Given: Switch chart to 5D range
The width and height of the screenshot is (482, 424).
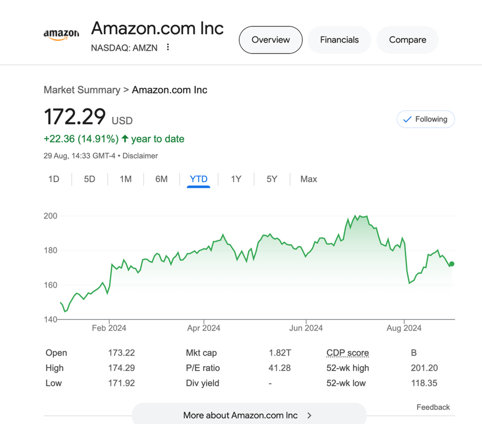Looking at the screenshot, I should (x=89, y=179).
